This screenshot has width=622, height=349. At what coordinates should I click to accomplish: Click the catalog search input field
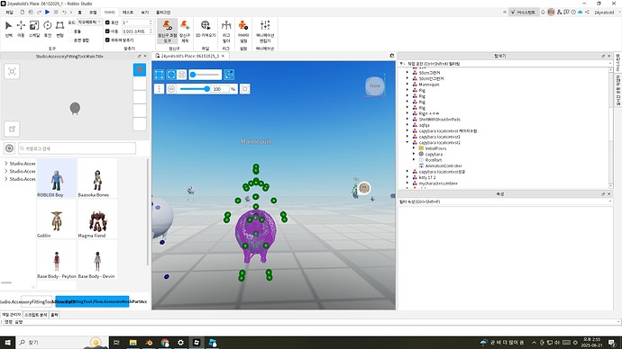pos(77,148)
